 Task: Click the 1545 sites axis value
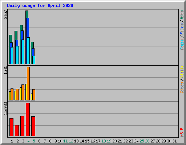pos(5,70)
